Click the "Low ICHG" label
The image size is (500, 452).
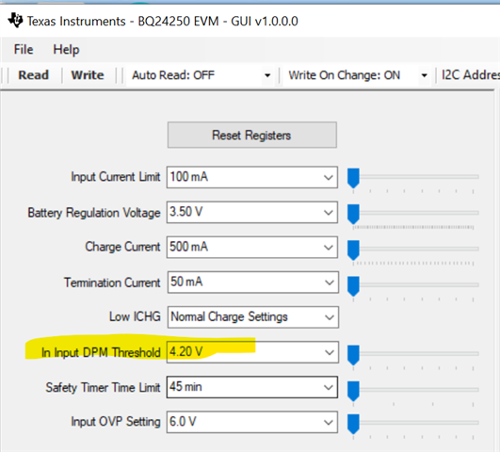[x=135, y=316]
